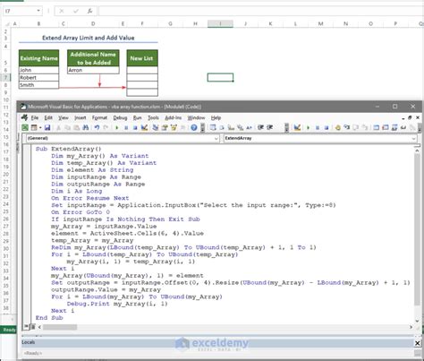The height and width of the screenshot is (361, 424).
Task: Select the cell containing Robert
Action: 38,77
